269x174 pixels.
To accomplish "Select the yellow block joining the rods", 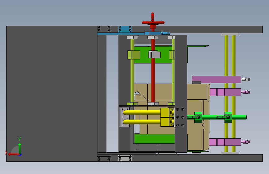I will click(x=168, y=117).
